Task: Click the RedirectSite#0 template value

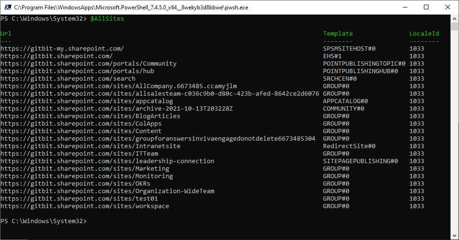Action: pyautogui.click(x=349, y=146)
